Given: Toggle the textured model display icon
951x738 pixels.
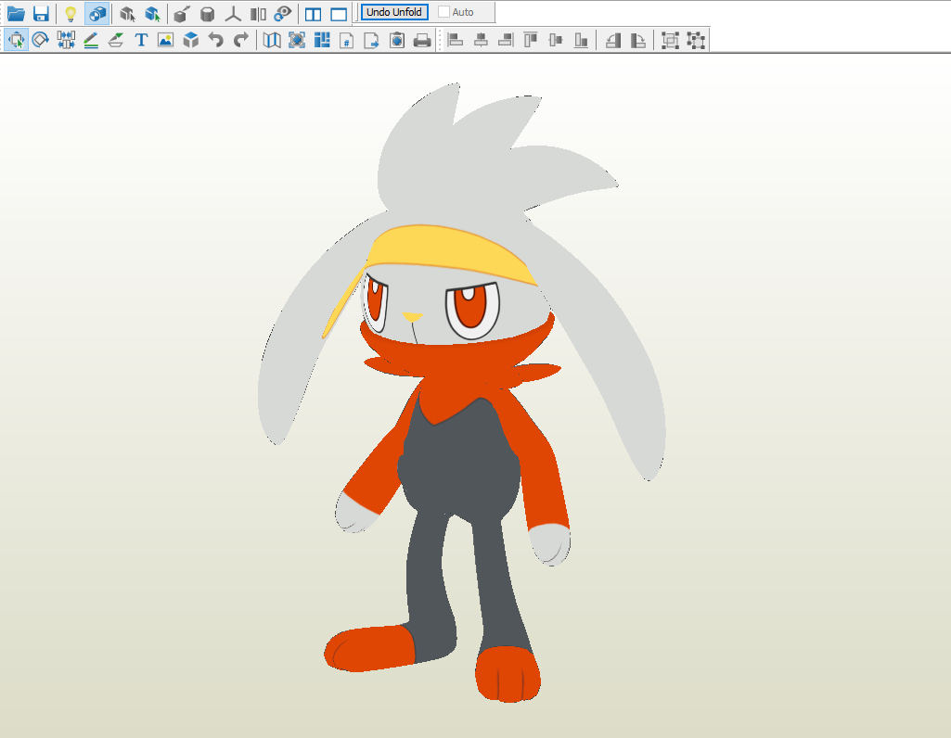Looking at the screenshot, I should [x=97, y=13].
